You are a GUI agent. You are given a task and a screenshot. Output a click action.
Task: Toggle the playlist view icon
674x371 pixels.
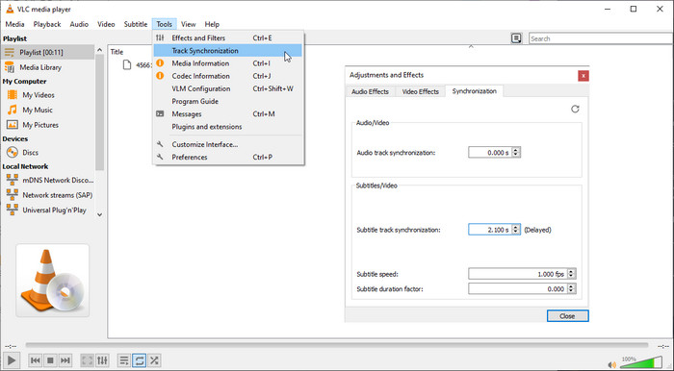tap(124, 360)
